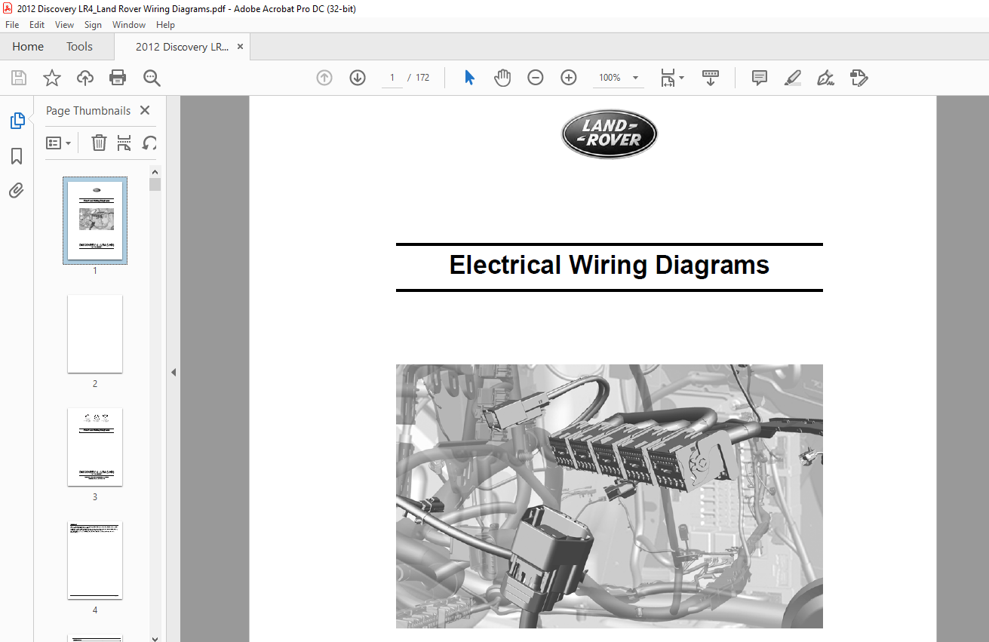Click the thumbnail panel scroll-up arrow

(155, 171)
